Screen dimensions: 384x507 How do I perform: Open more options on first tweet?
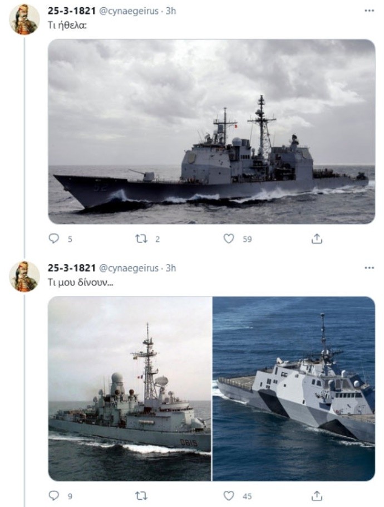point(369,11)
